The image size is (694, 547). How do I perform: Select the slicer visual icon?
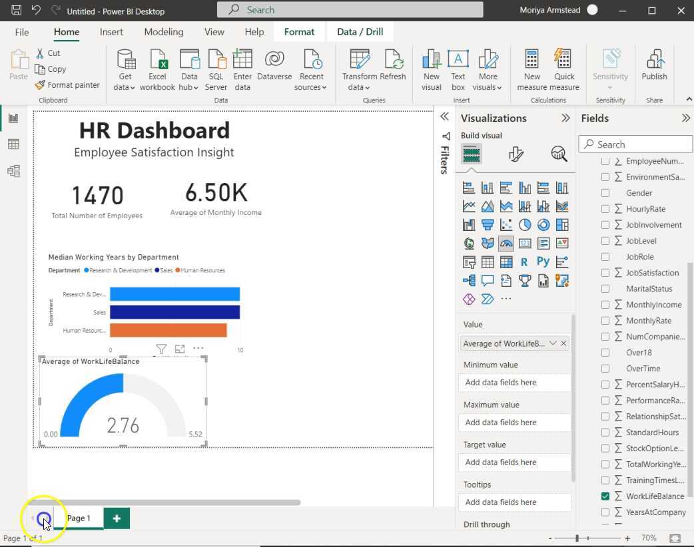point(469,262)
